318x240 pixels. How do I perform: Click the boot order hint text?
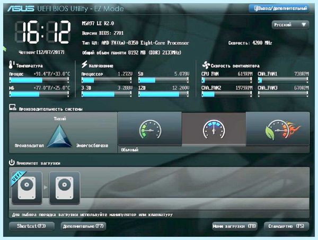[92, 215]
